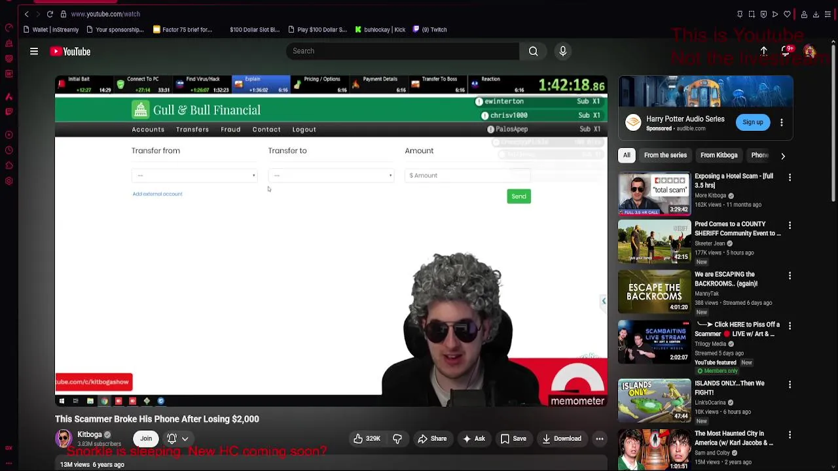Open options menu for ESCAPING the BACKROOMS video
This screenshot has height=471, width=838.
[x=790, y=275]
